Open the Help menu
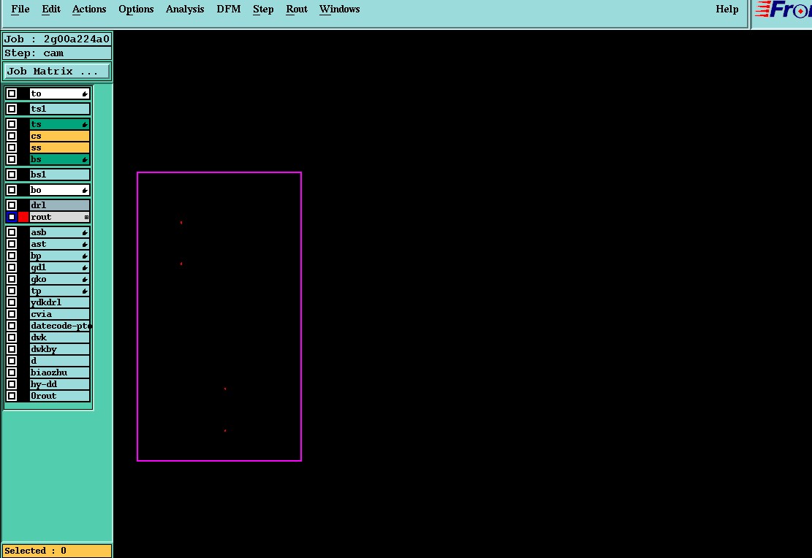The width and height of the screenshot is (812, 558). coord(727,9)
